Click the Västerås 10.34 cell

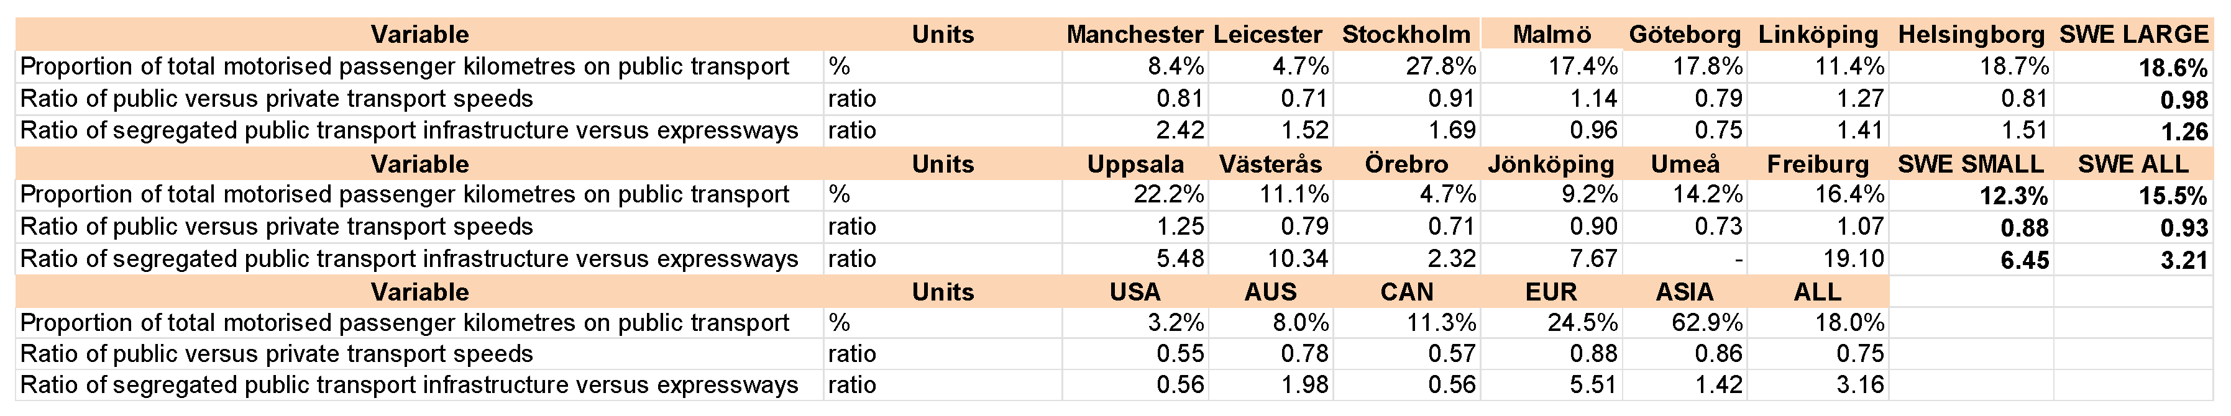[1270, 258]
